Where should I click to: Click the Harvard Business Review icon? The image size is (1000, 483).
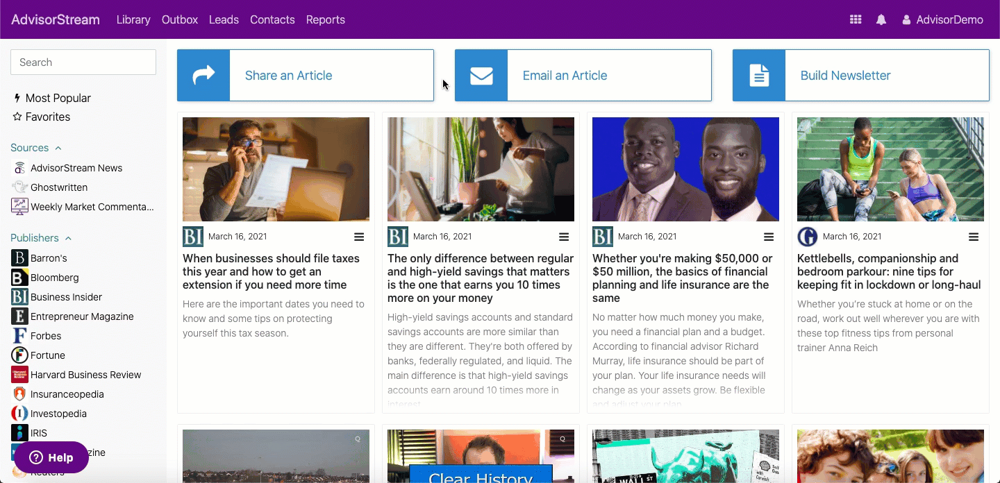coord(19,375)
